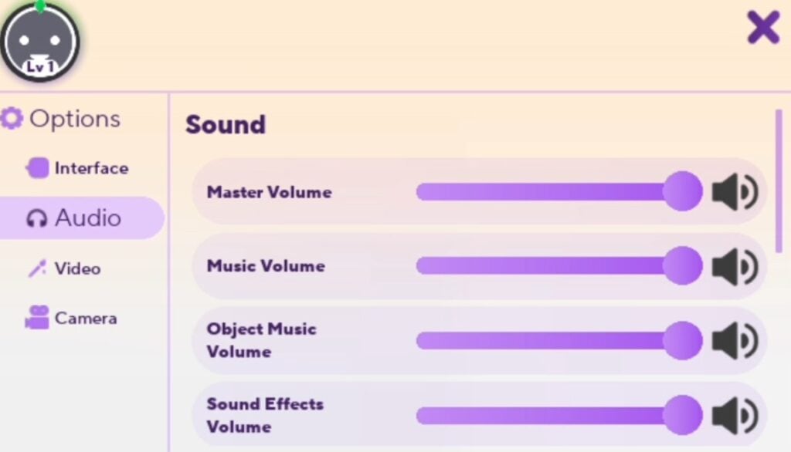Click the Camera icon in sidebar
This screenshot has width=791, height=452.
coord(36,318)
